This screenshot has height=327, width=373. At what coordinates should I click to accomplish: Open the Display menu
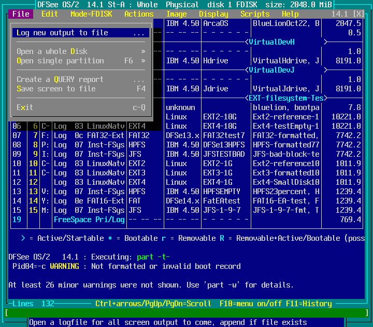pos(213,14)
